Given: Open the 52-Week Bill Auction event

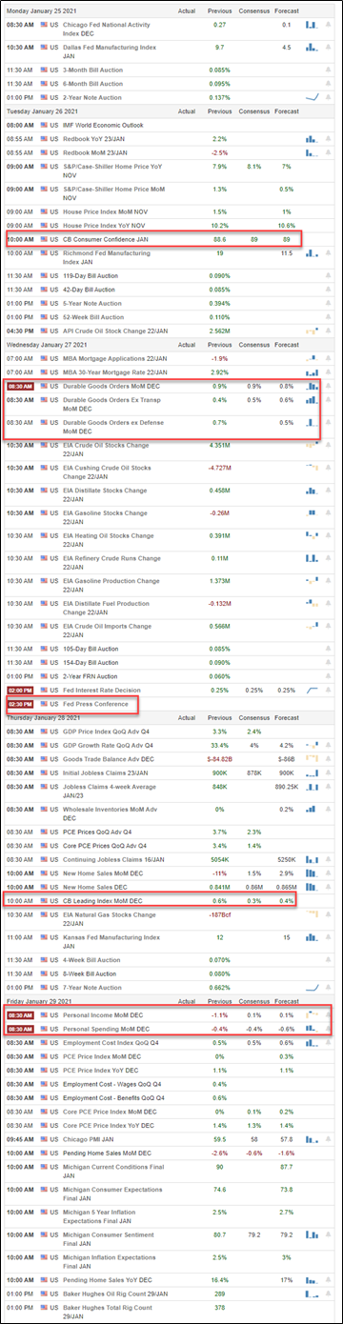Looking at the screenshot, I should (92, 316).
